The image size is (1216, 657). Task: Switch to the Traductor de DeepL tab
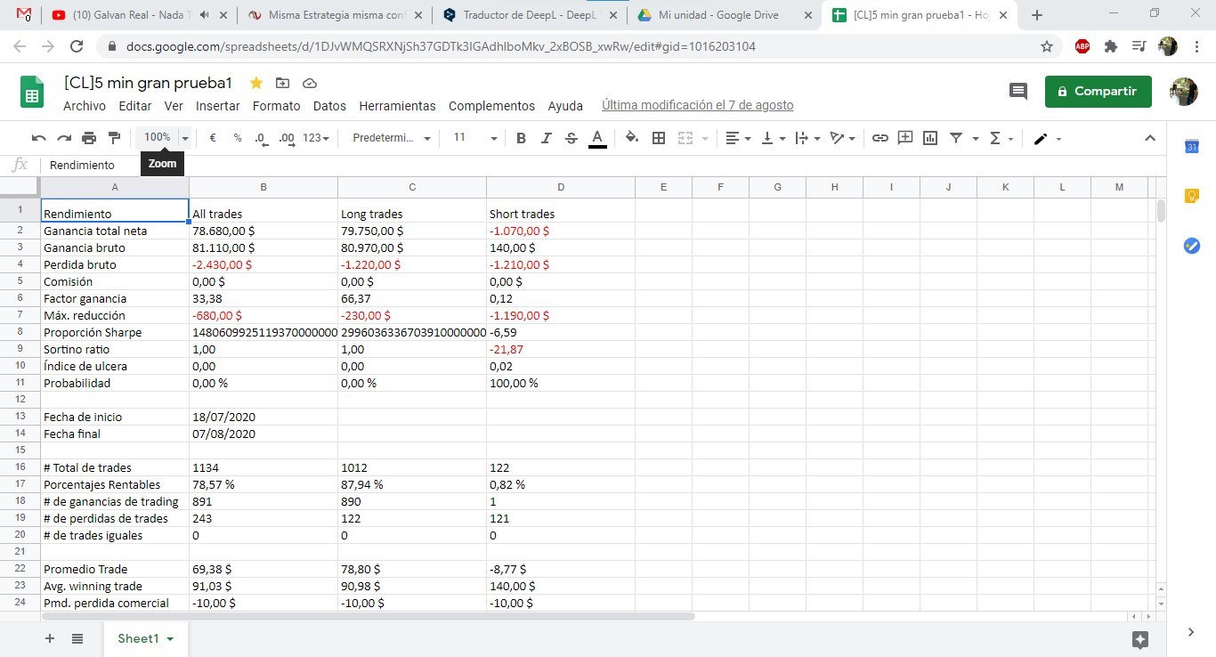point(531,15)
